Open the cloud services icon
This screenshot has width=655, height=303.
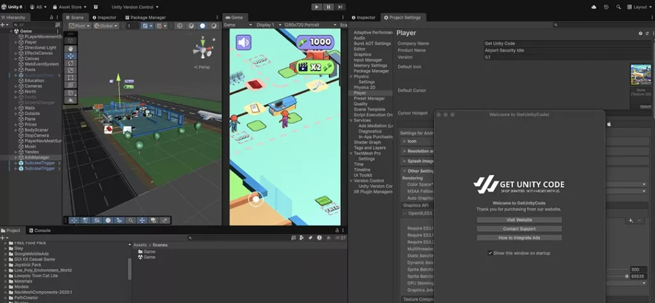click(594, 7)
